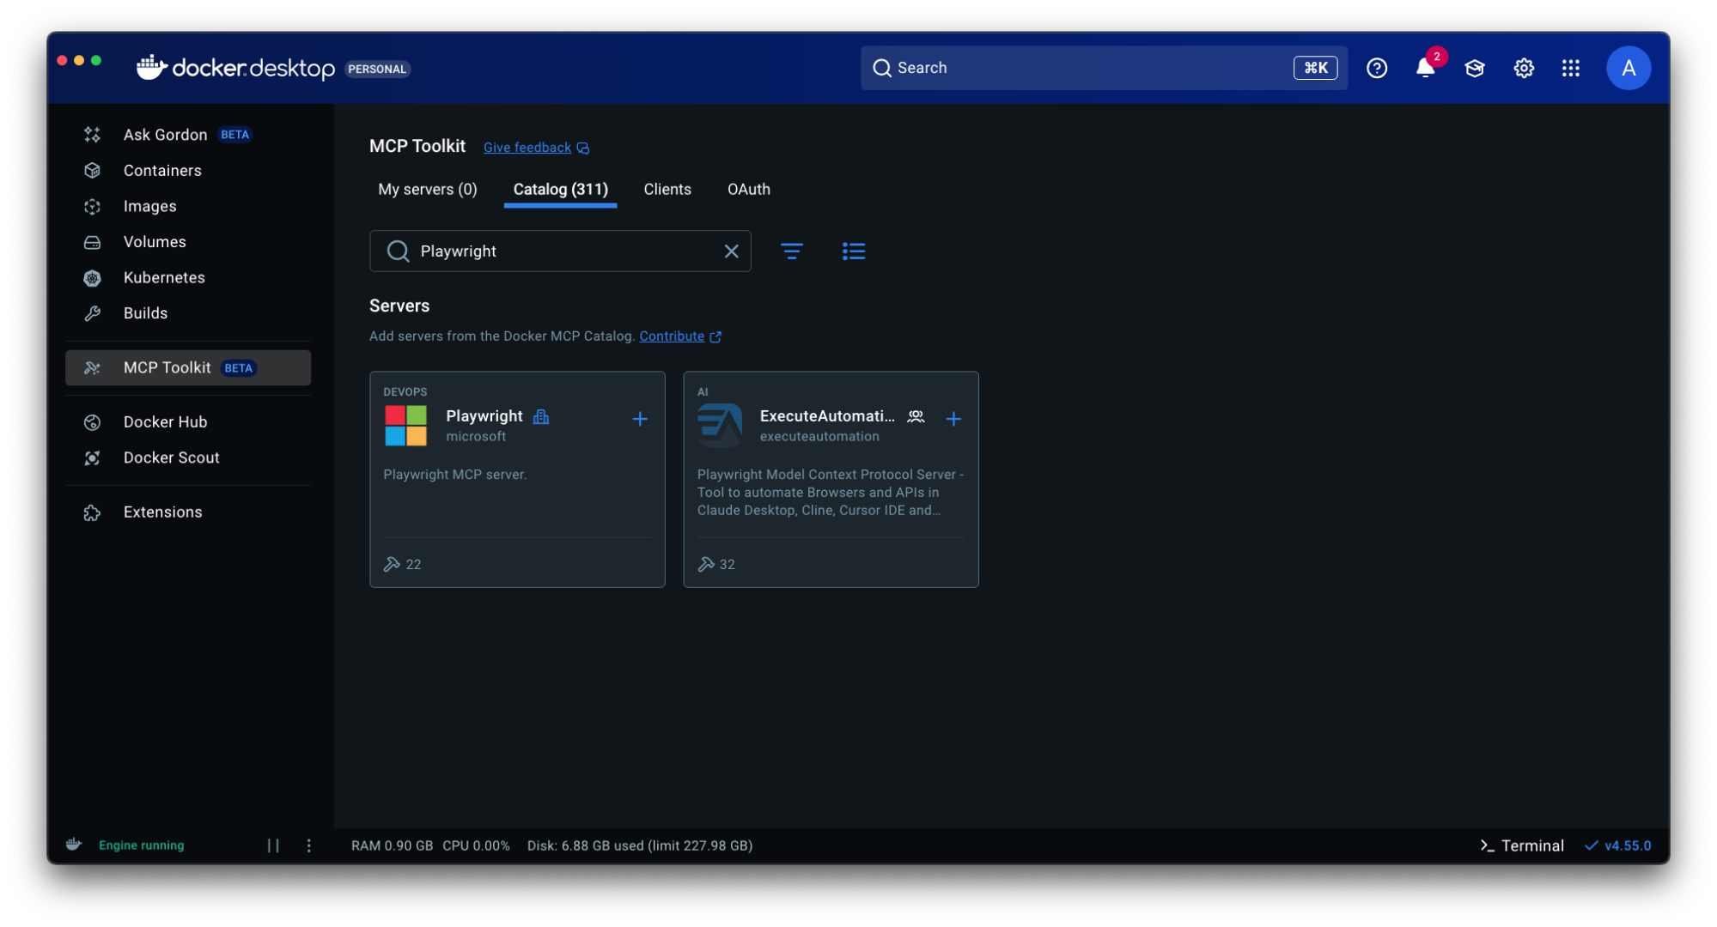The width and height of the screenshot is (1717, 927).
Task: Open Docker Scout
Action: (172, 457)
